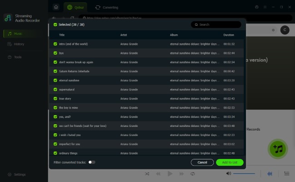
Task: Click the Search field in the dialog
Action: point(216,24)
